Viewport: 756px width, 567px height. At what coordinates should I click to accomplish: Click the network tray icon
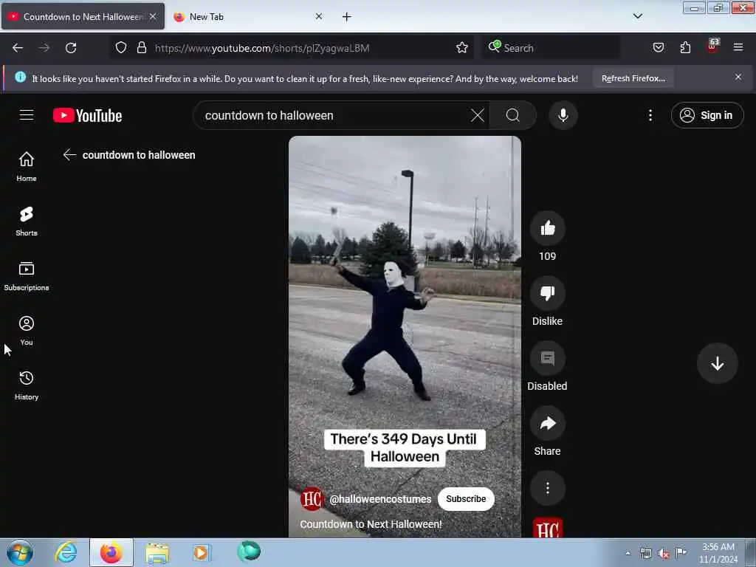645,554
